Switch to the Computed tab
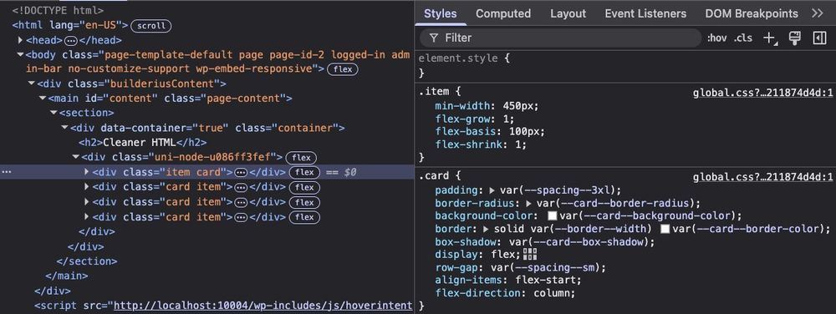Viewport: 836px width, 314px height. 503,13
